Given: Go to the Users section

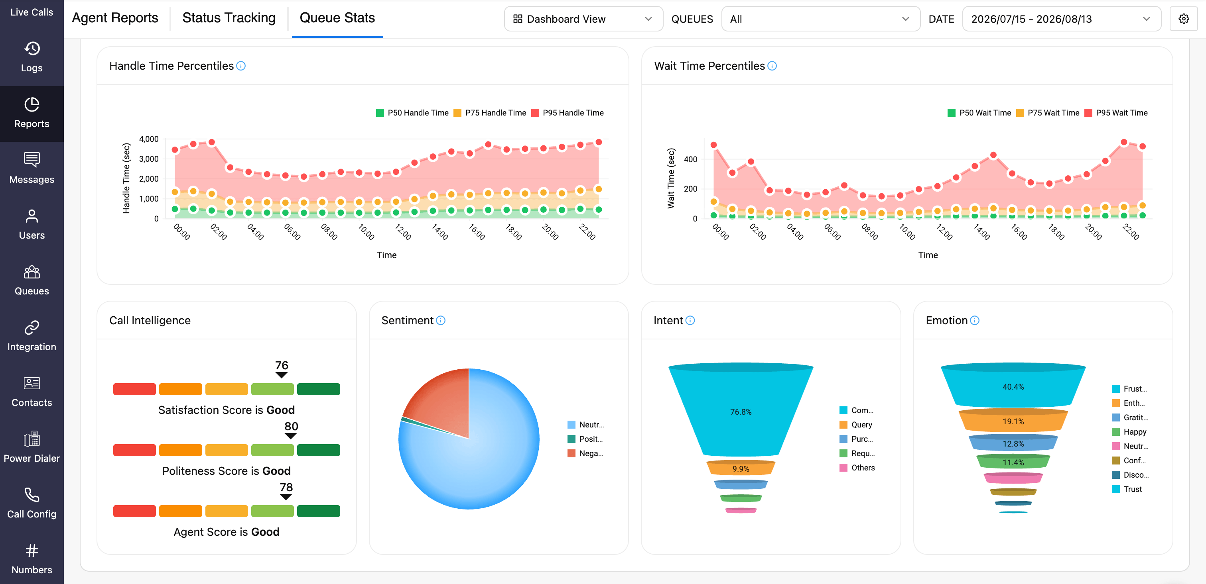Looking at the screenshot, I should click(32, 224).
